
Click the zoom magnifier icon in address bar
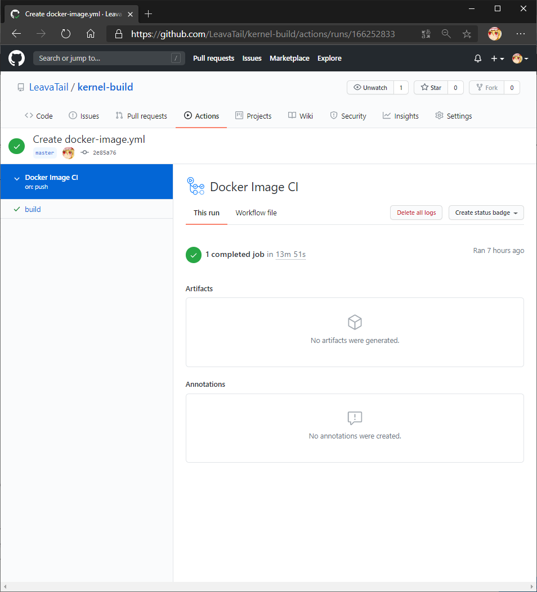click(446, 34)
